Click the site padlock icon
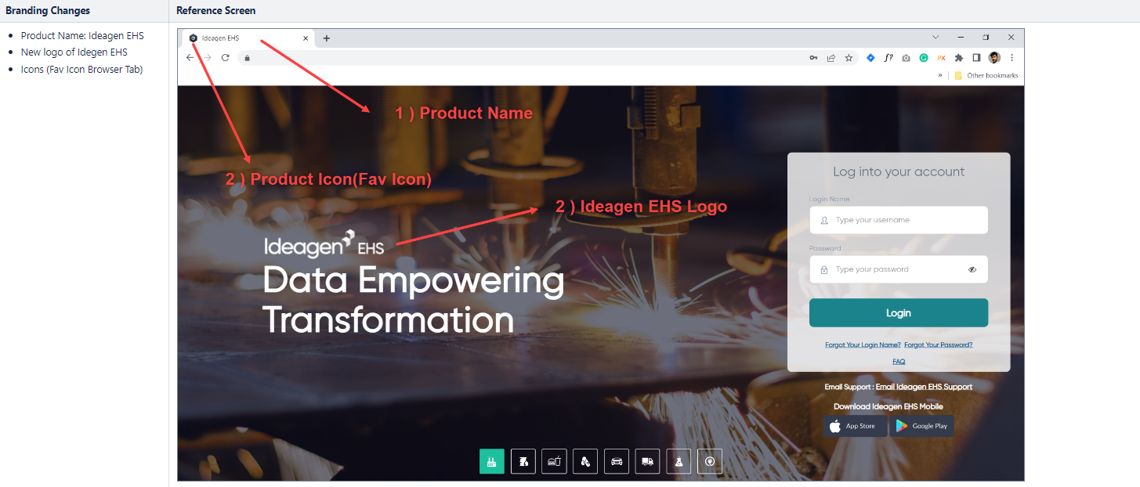Viewport: 1140px width, 487px height. pos(247,58)
